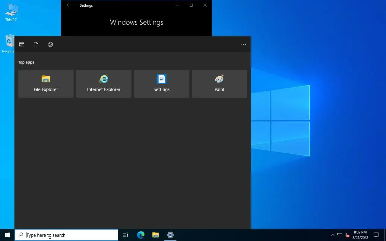The height and width of the screenshot is (241, 386).
Task: Open the network status tray icon
Action: pos(340,235)
